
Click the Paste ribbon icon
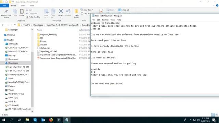[22, 11]
